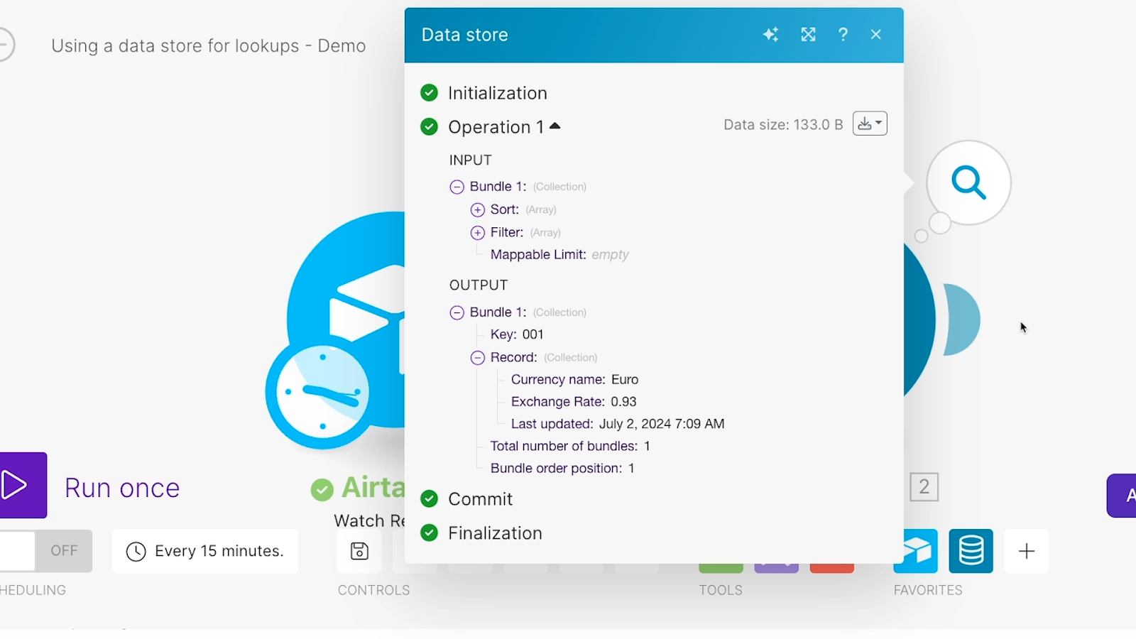Close the Data store panel

point(876,35)
